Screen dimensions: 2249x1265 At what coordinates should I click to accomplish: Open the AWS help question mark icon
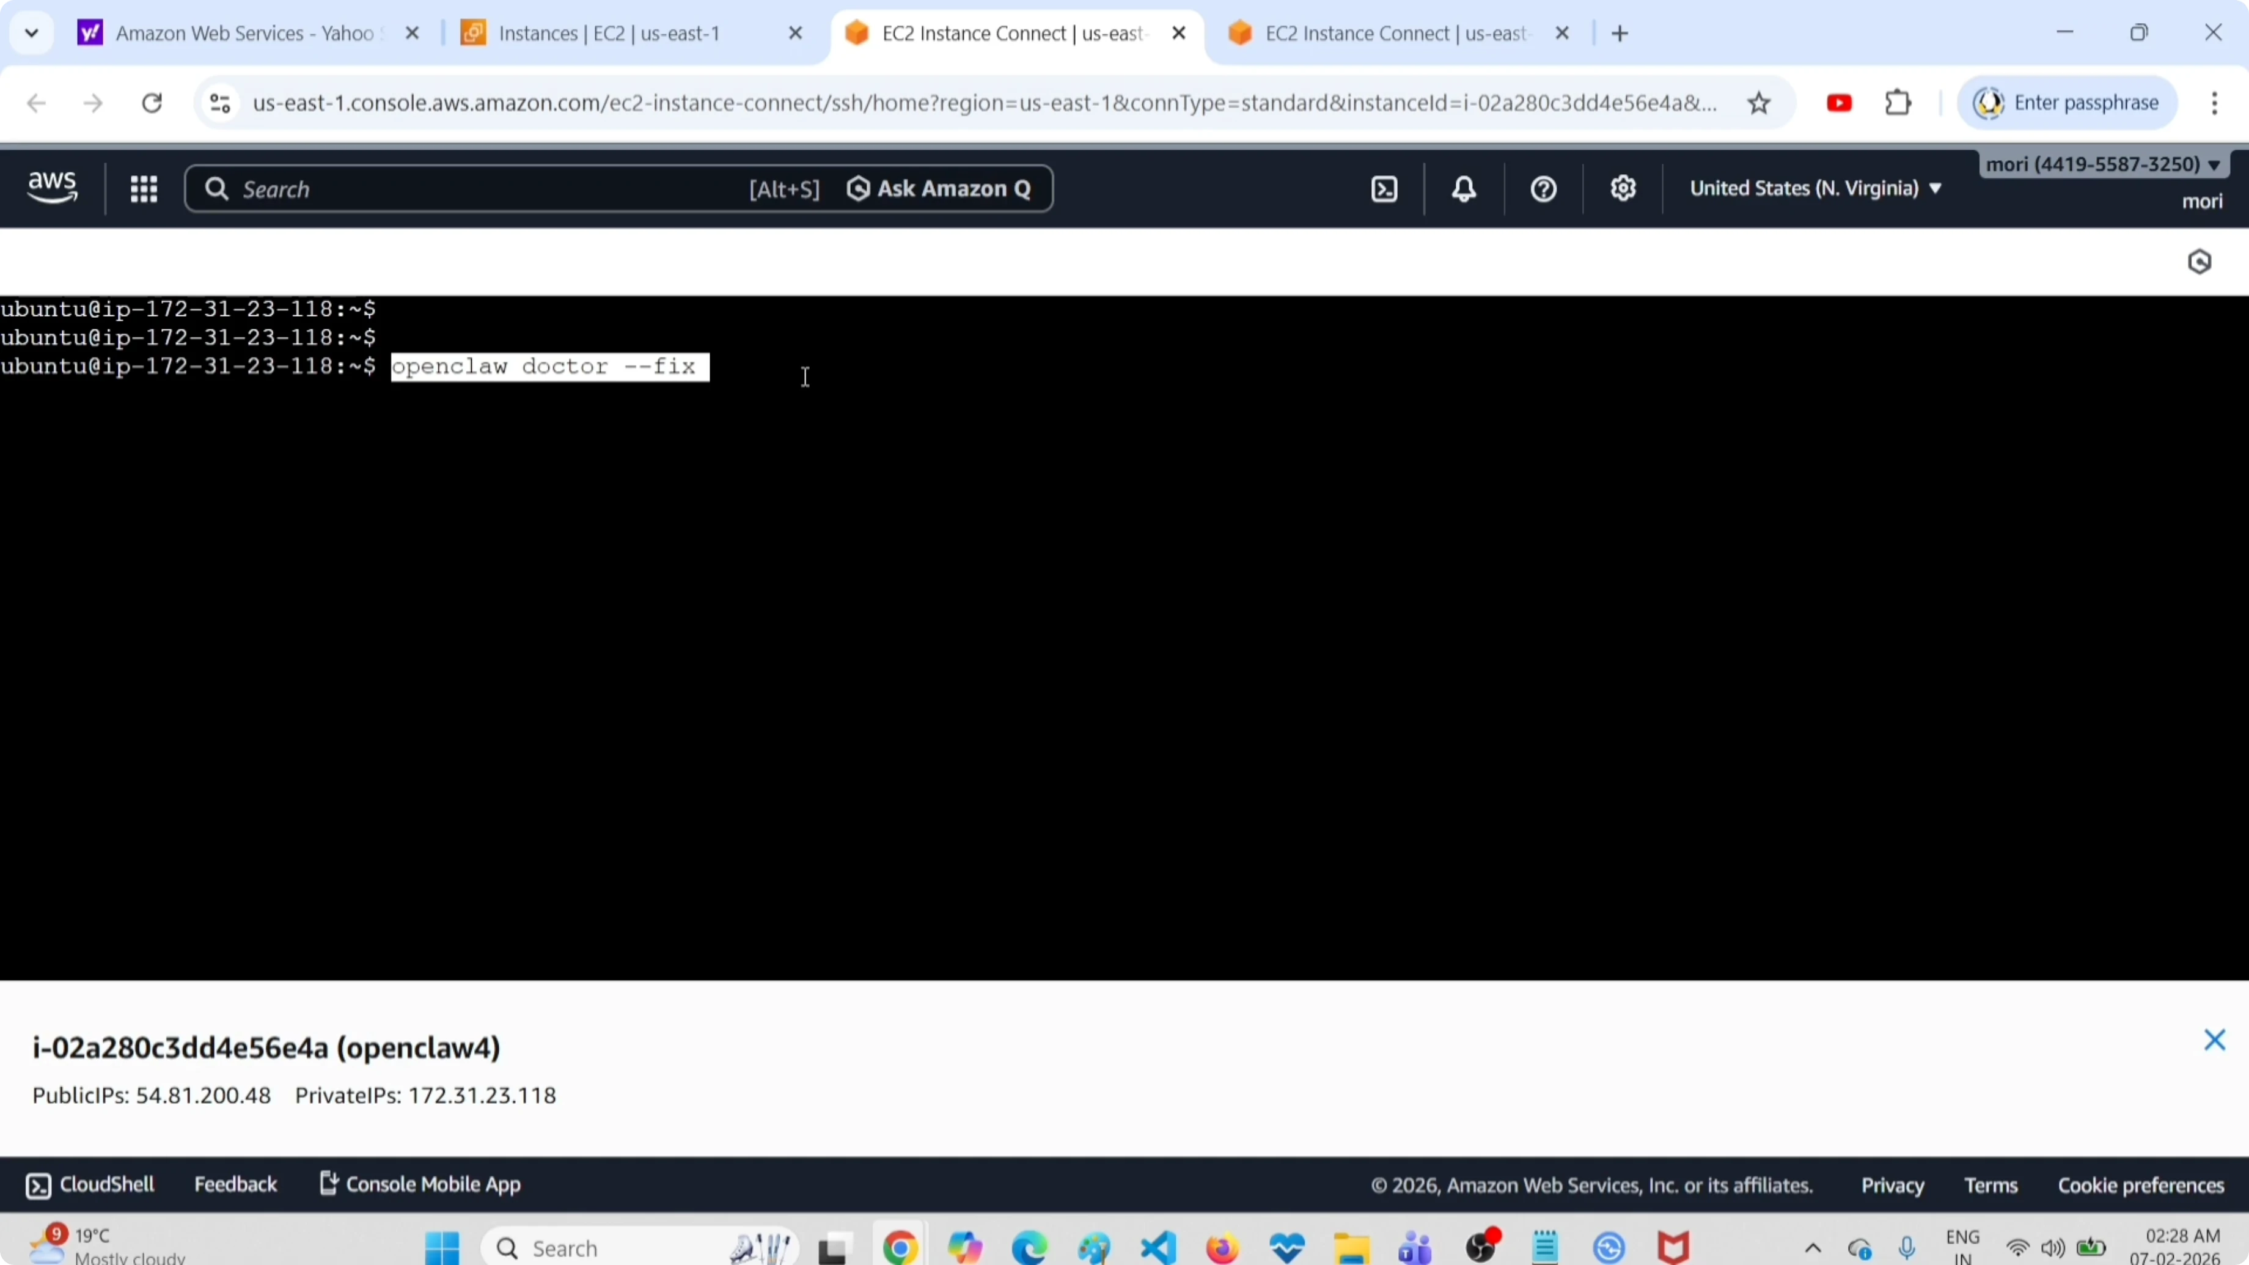[1543, 189]
